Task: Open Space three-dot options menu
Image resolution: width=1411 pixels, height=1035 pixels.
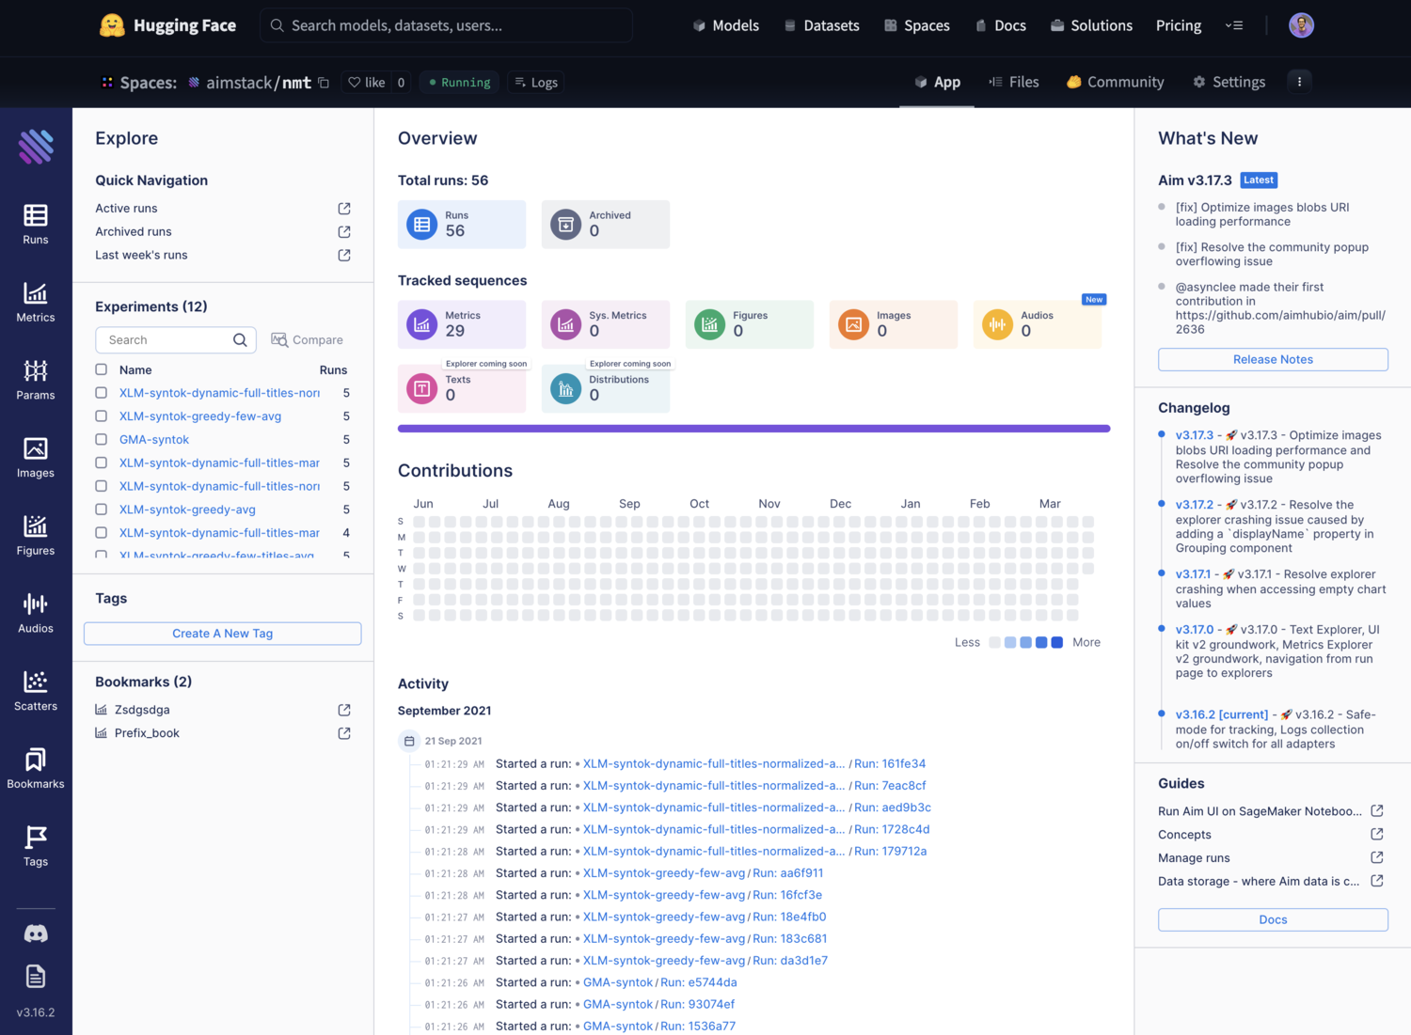Action: point(1299,82)
